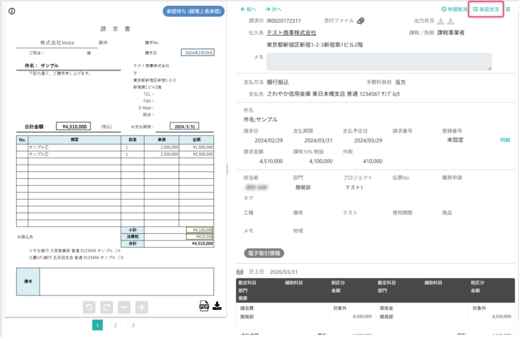The width and height of the screenshot is (519, 337).
Task: Click department value 開発部 under 部門
Action: coord(303,187)
